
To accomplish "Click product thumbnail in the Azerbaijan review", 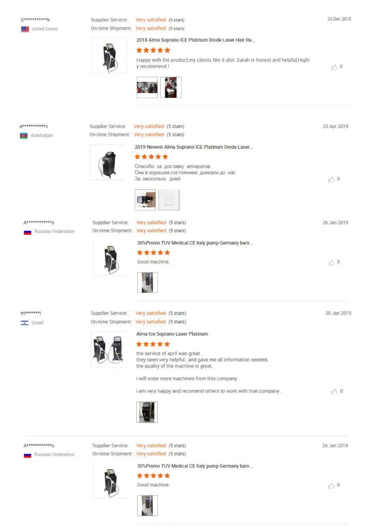I will coord(107,162).
